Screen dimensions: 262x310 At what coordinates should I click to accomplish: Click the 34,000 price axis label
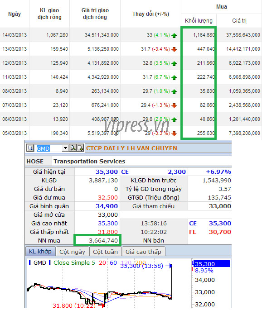click(205, 280)
